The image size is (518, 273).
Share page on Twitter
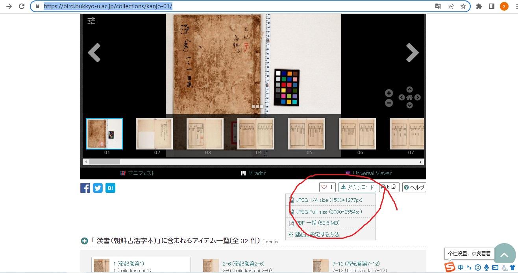click(x=98, y=188)
